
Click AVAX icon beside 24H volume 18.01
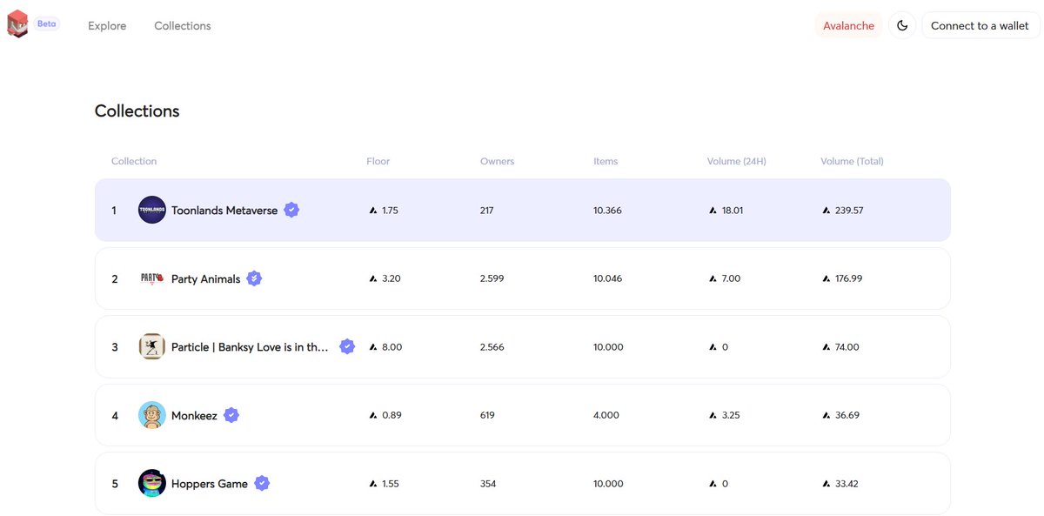pos(713,211)
